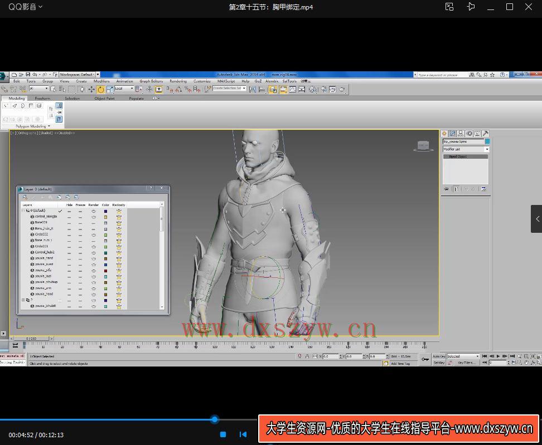Click the X coordinate input field
This screenshot has height=445, width=542.
pos(331,356)
